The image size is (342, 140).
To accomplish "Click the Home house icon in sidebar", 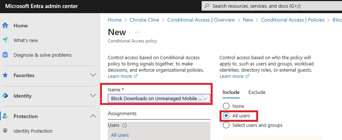I will 5,26.
